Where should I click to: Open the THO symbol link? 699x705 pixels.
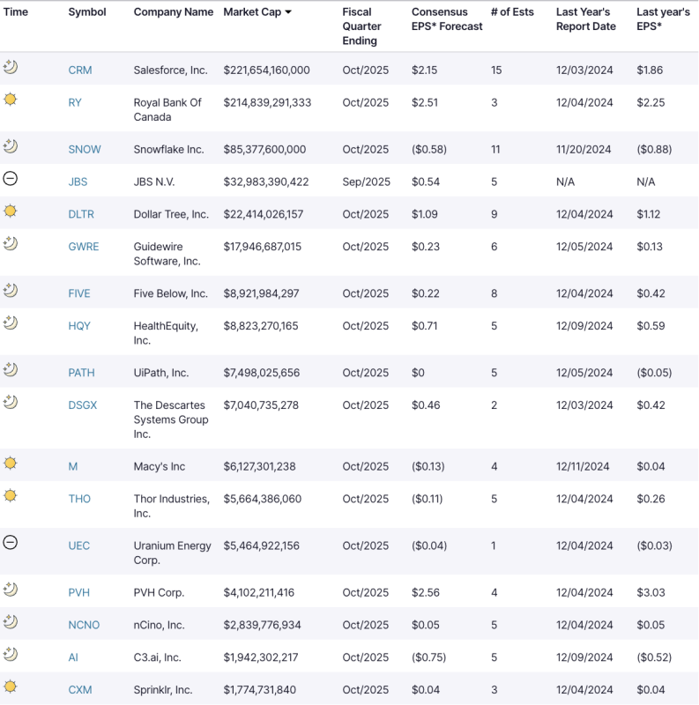[79, 499]
